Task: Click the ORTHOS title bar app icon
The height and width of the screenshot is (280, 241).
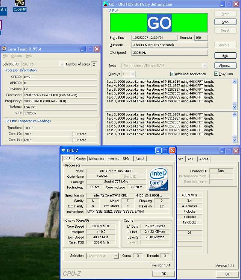Action: tap(106, 4)
